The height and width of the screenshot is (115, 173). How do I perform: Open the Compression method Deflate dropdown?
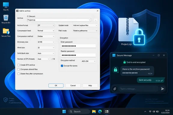[46, 36]
